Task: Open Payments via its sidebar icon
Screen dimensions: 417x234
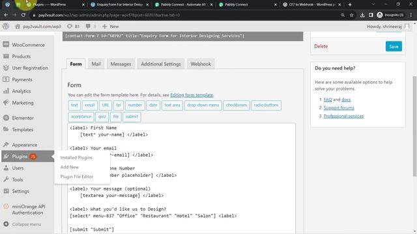Action: tap(6, 79)
